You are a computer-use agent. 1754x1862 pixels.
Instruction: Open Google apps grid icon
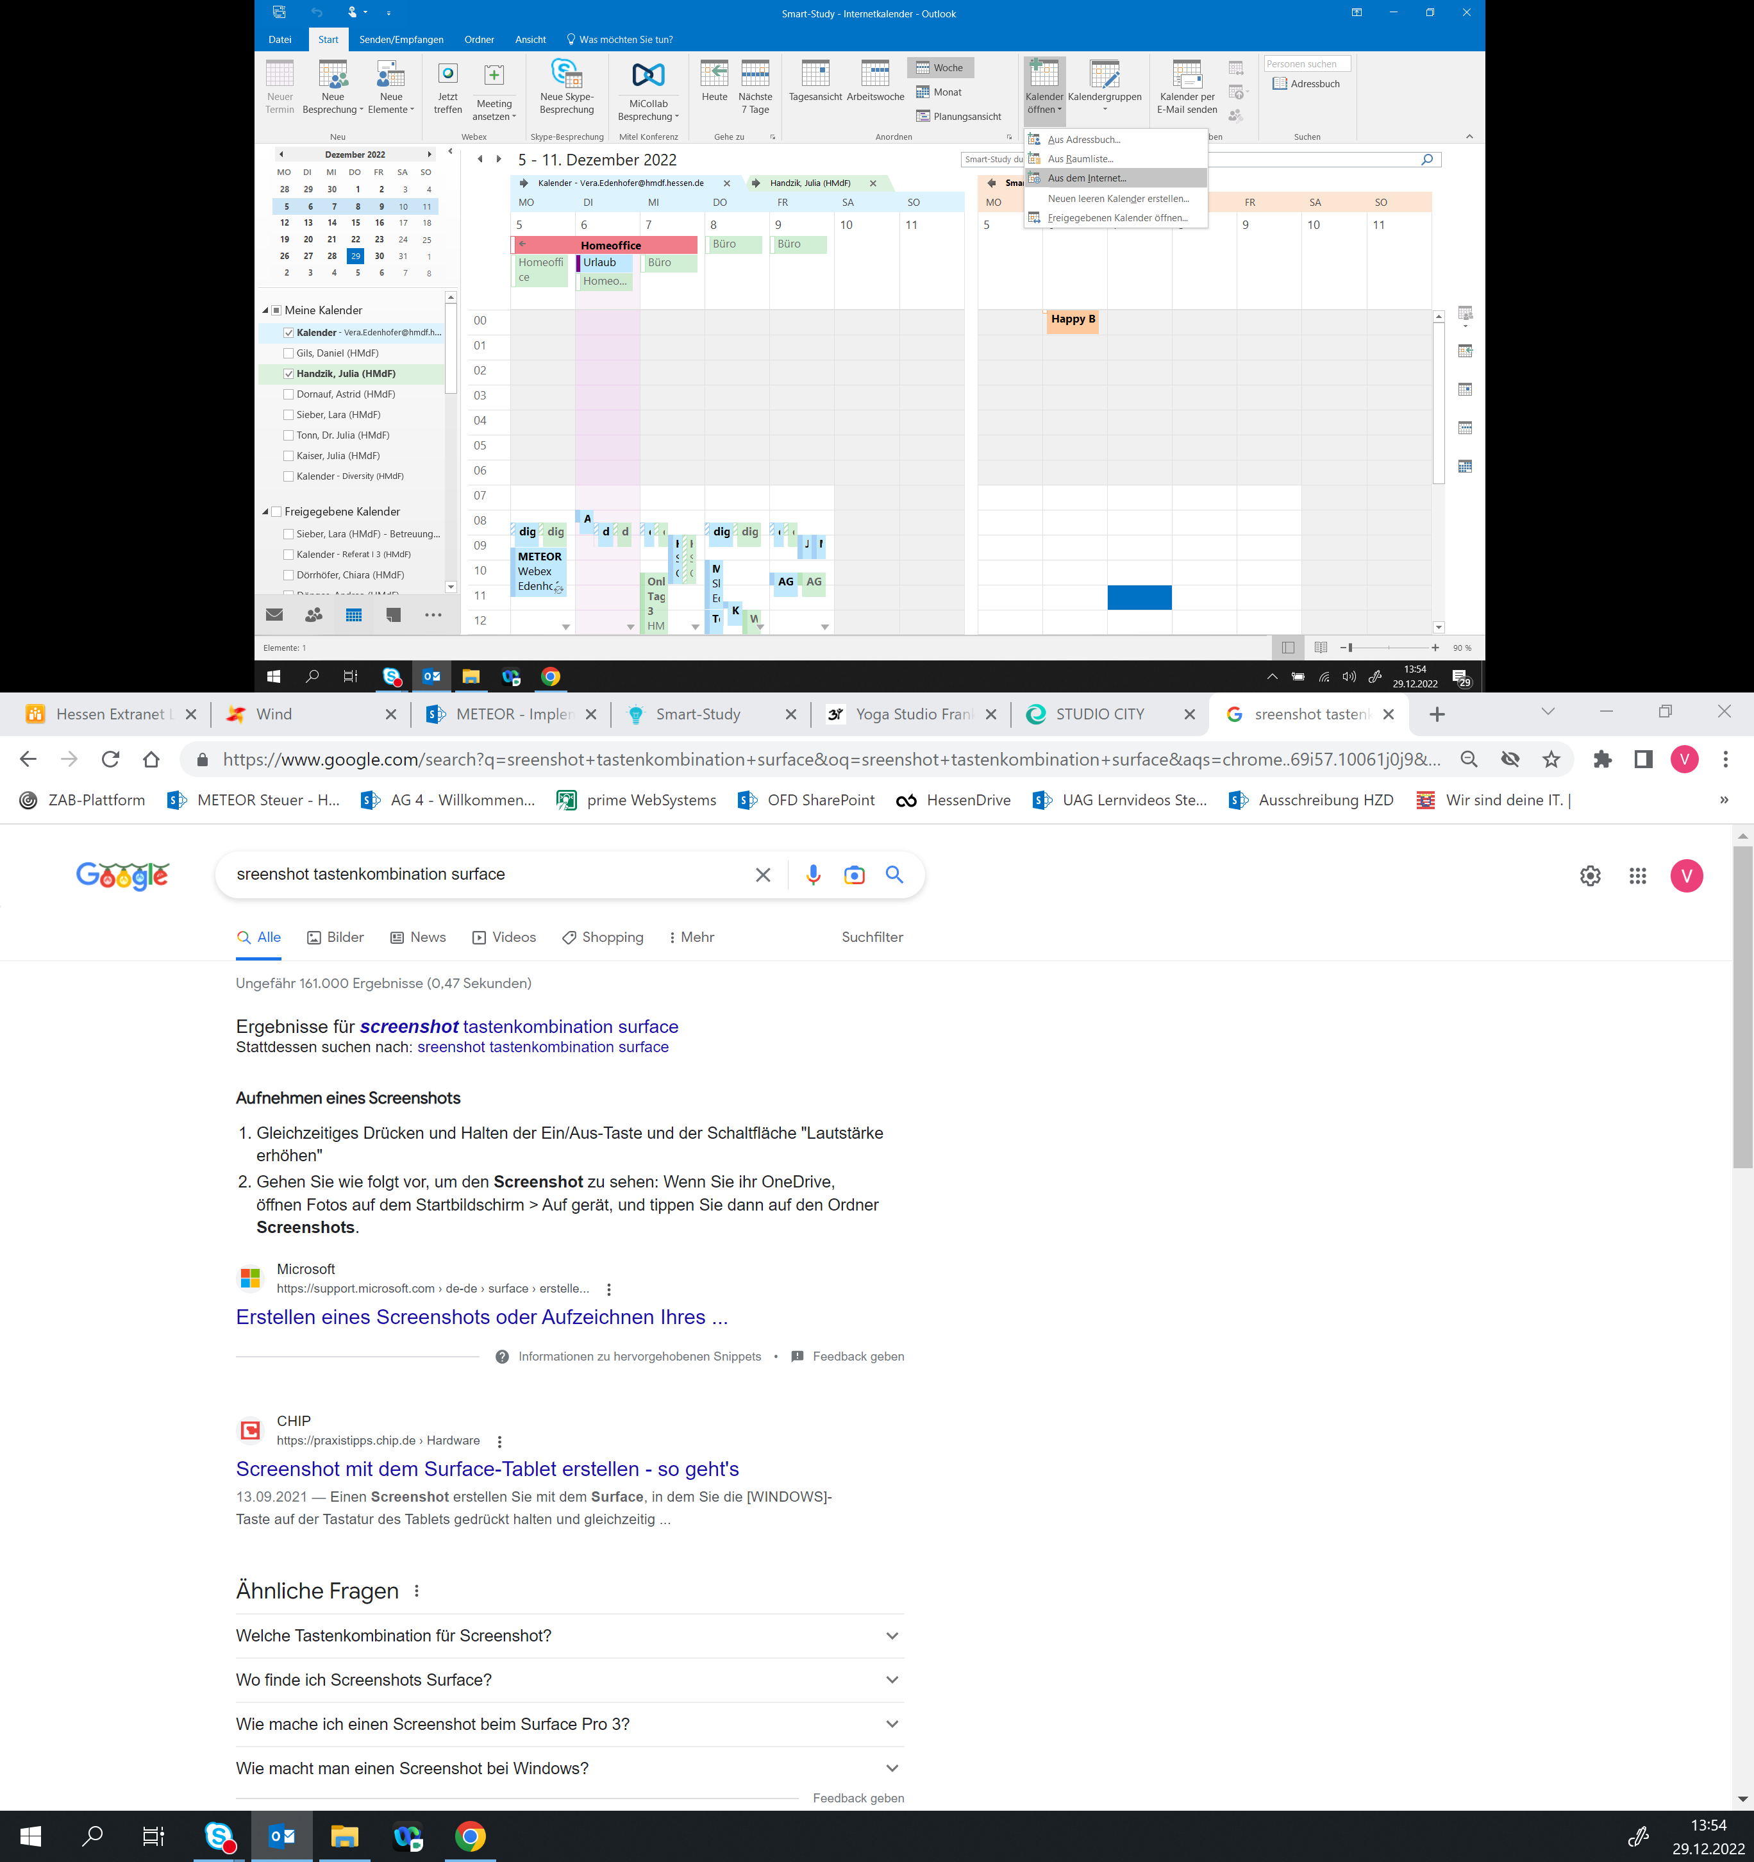(x=1637, y=876)
